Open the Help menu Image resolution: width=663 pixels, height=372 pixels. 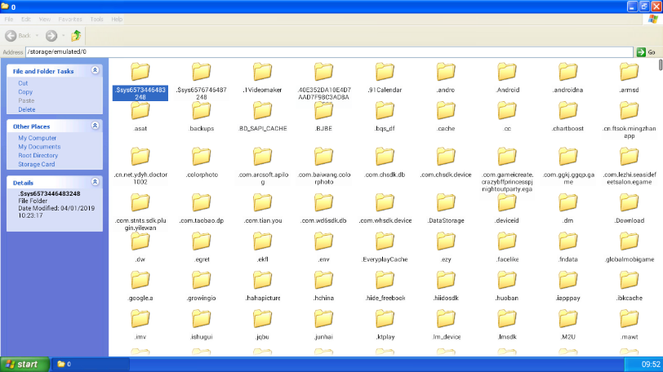117,20
